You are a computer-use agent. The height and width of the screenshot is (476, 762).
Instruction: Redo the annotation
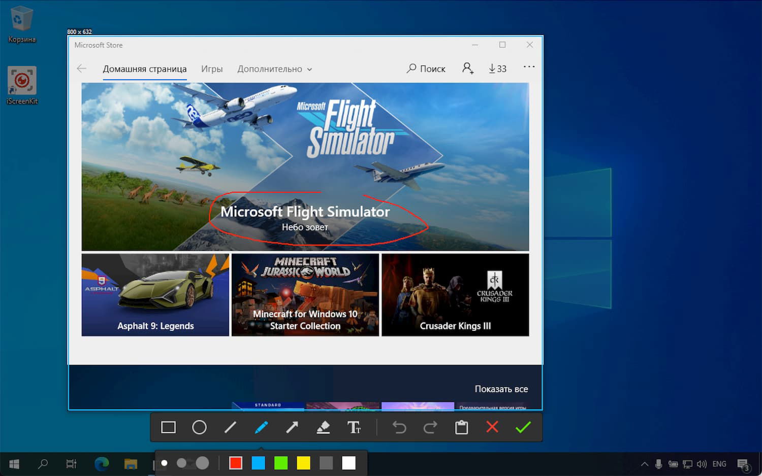(430, 427)
